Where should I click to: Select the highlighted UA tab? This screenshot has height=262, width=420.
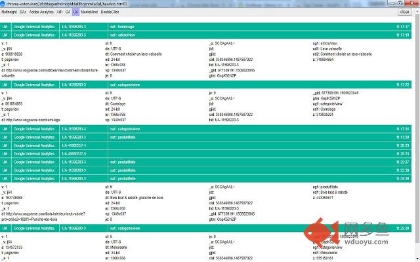[x=75, y=12]
